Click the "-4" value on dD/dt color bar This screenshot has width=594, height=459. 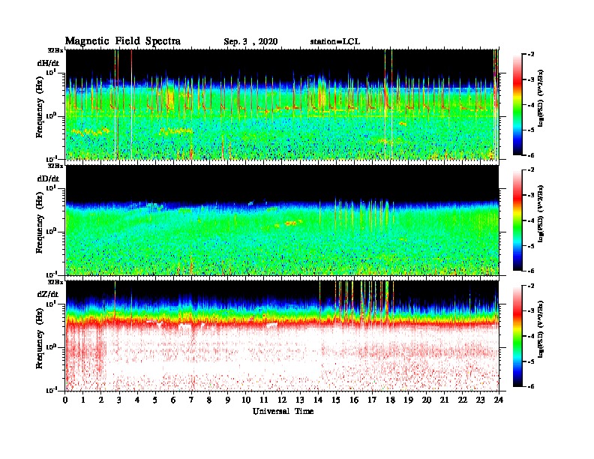click(530, 220)
